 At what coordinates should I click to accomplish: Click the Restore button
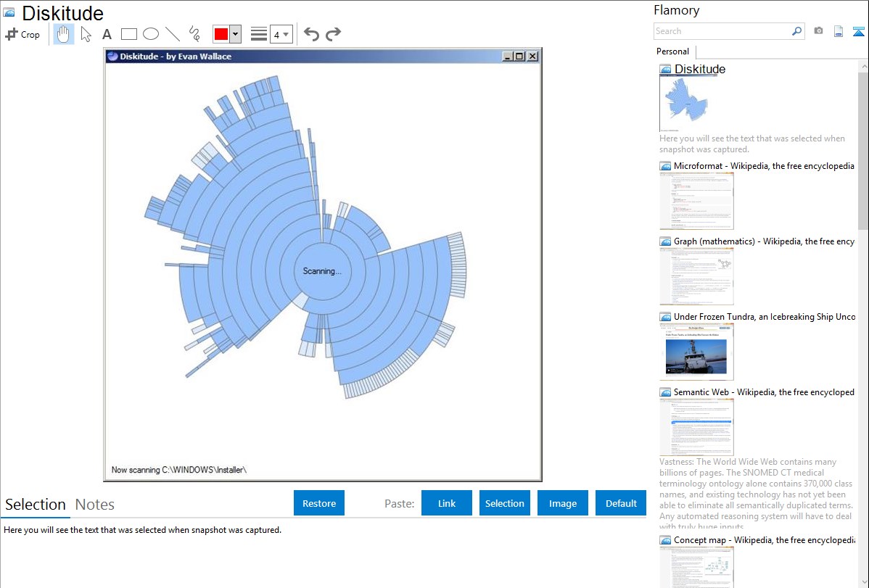coord(319,503)
